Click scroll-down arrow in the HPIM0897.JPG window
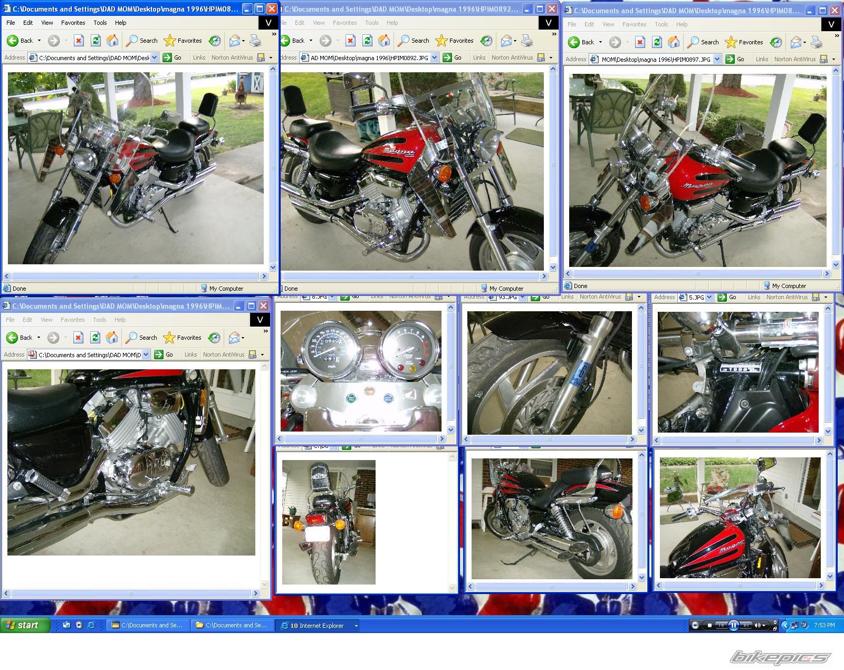The image size is (844, 670). tap(836, 265)
